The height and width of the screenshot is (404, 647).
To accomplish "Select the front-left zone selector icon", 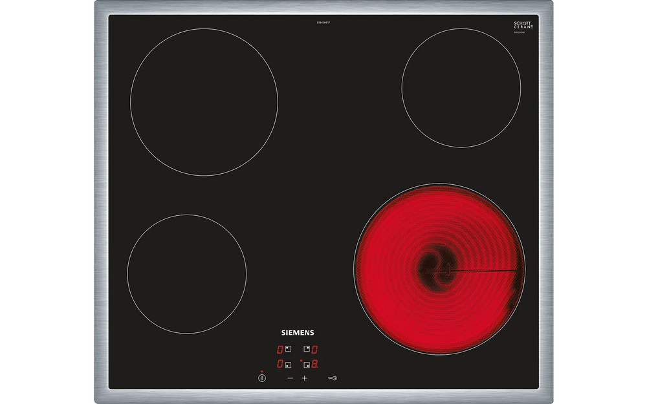I will 288,365.
